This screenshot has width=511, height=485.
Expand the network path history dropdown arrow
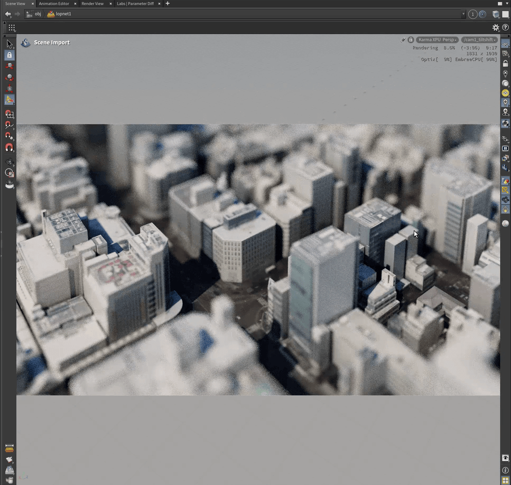pos(463,14)
